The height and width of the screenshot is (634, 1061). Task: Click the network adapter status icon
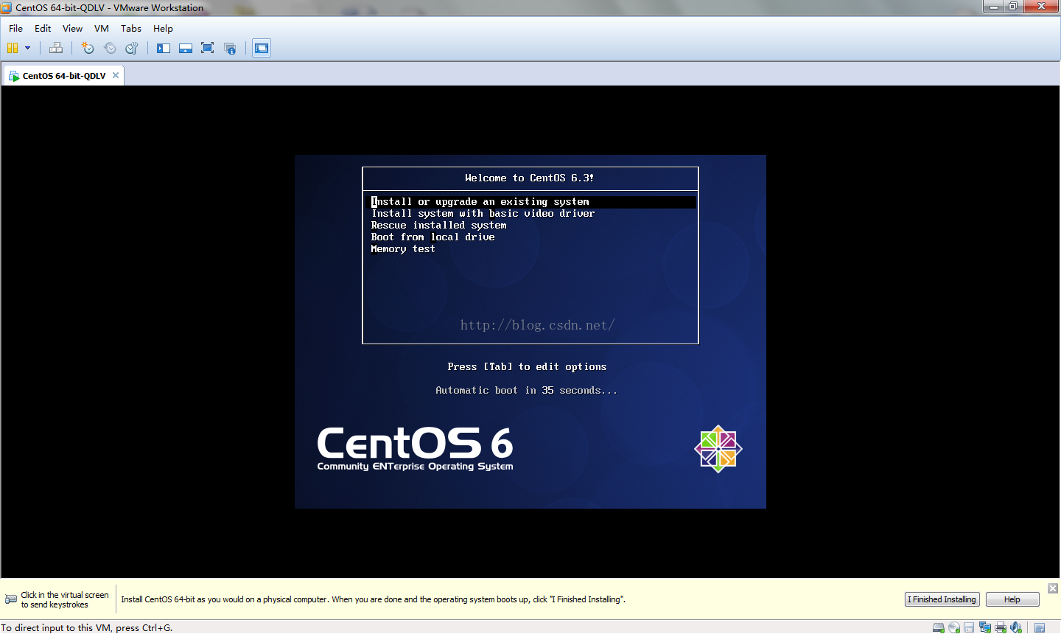[x=985, y=627]
